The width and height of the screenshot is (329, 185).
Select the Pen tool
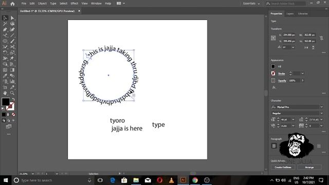5,30
